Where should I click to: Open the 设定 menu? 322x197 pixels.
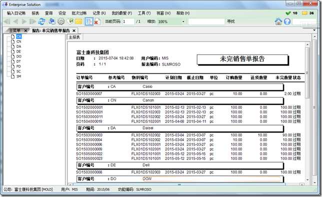tap(62, 13)
